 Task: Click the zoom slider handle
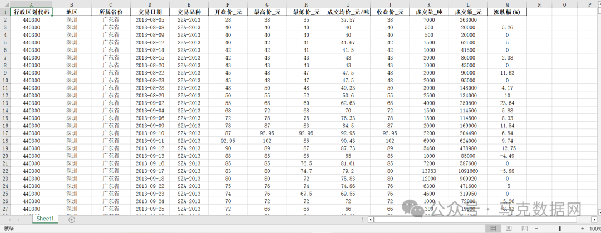pos(560,229)
